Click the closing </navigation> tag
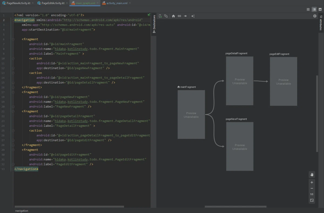This screenshot has width=324, height=213. pyautogui.click(x=26, y=169)
